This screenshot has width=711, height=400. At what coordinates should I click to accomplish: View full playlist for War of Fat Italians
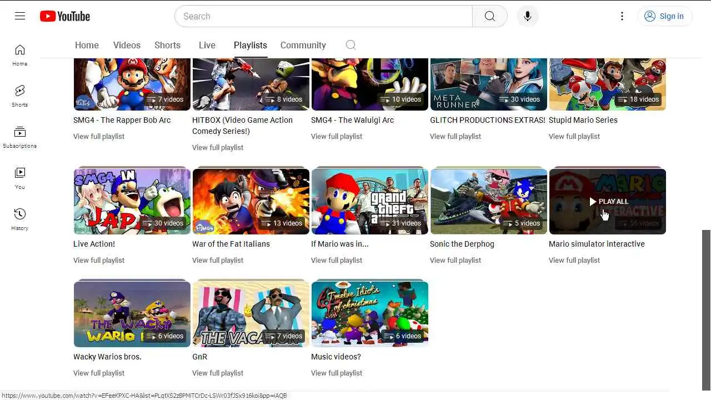218,260
